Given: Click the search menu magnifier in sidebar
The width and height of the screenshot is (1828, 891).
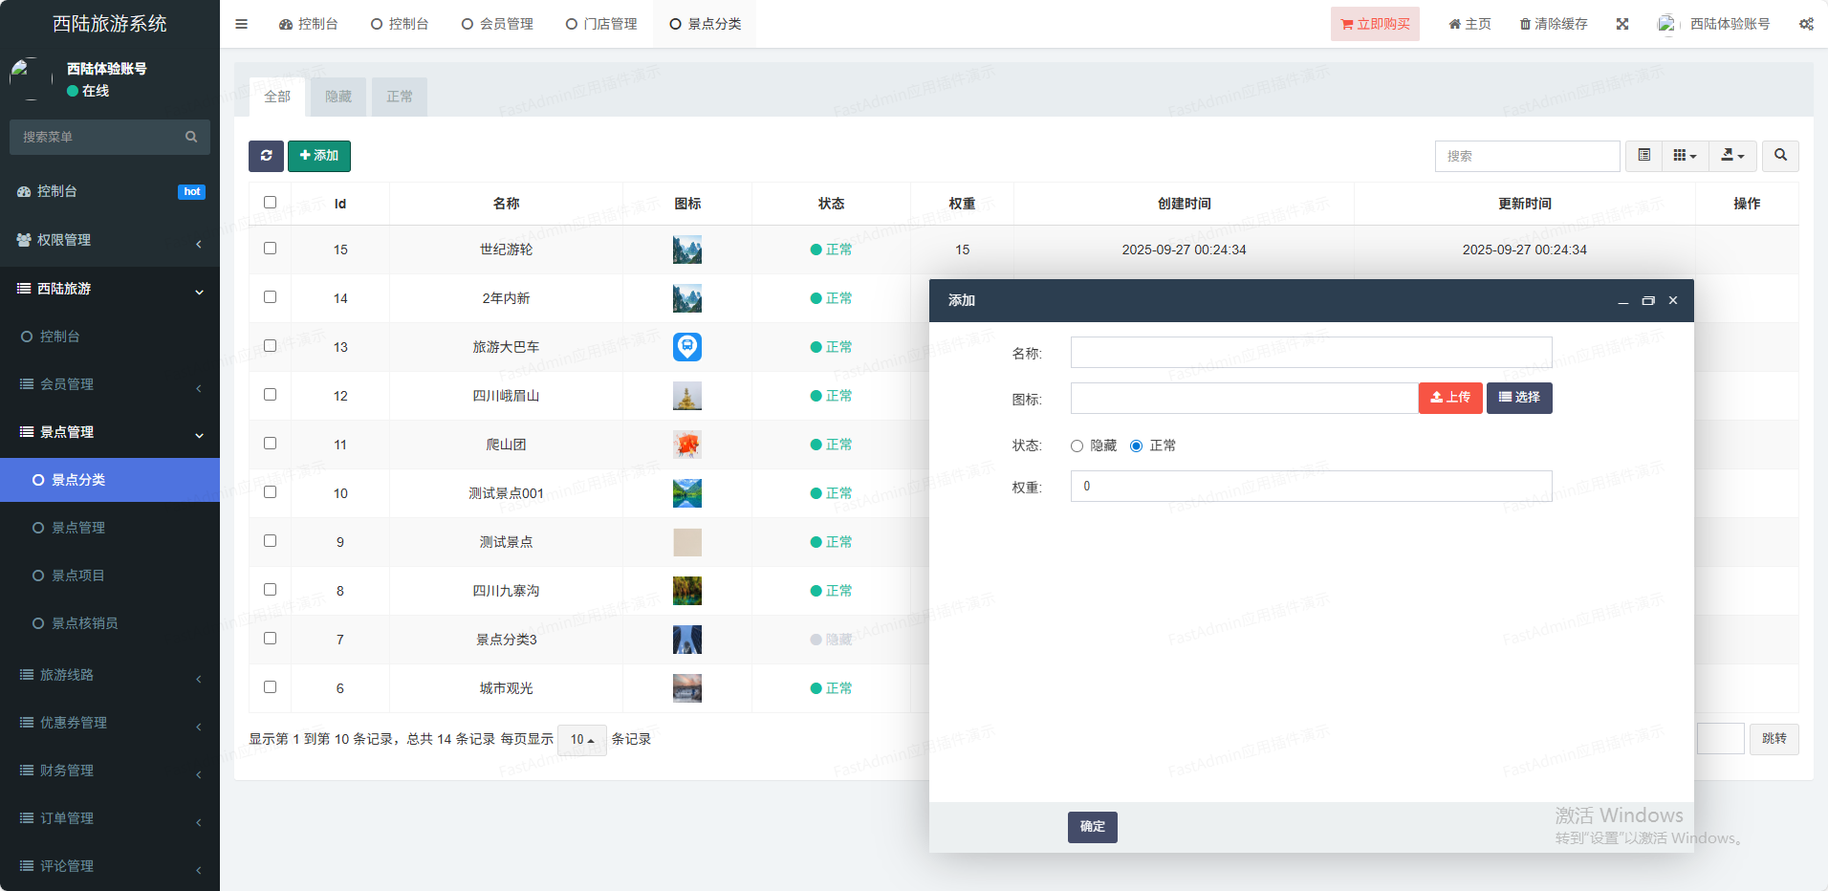Looking at the screenshot, I should tap(191, 137).
